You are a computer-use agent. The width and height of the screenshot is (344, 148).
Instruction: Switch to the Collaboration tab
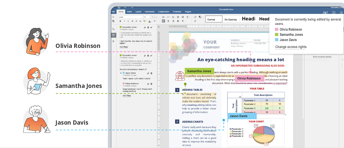coord(164,12)
